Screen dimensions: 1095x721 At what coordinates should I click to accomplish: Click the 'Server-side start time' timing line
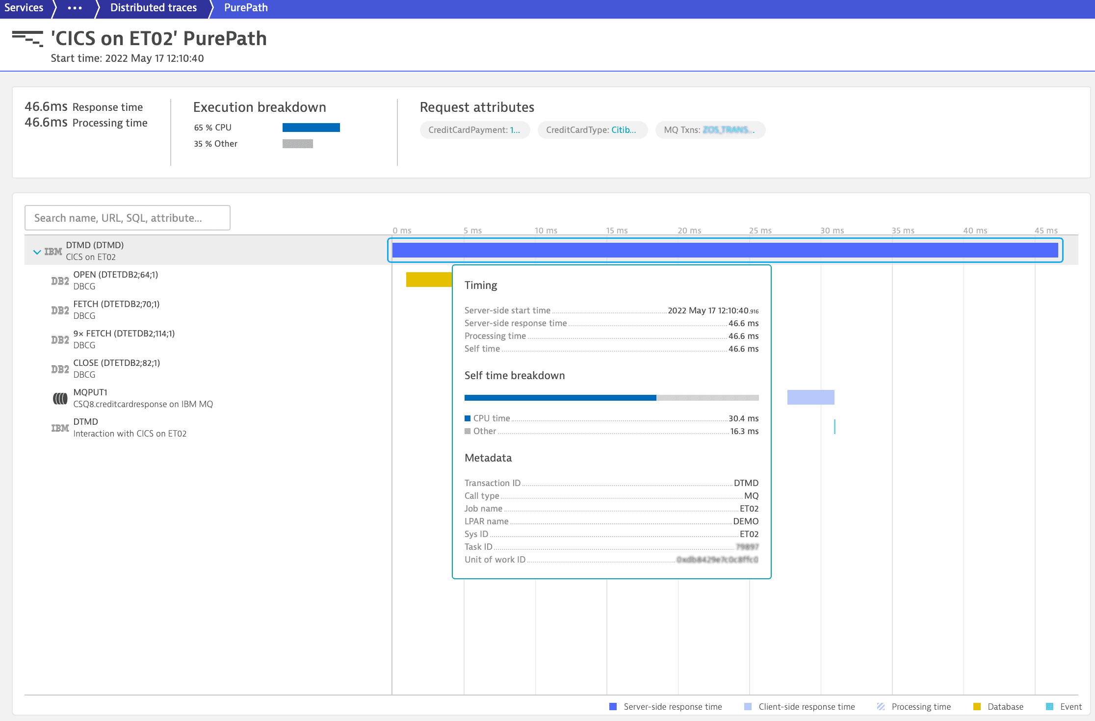(611, 310)
